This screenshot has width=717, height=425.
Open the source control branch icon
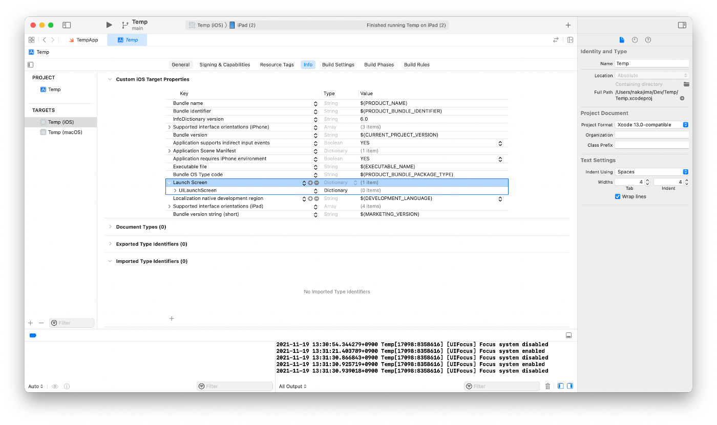click(125, 25)
